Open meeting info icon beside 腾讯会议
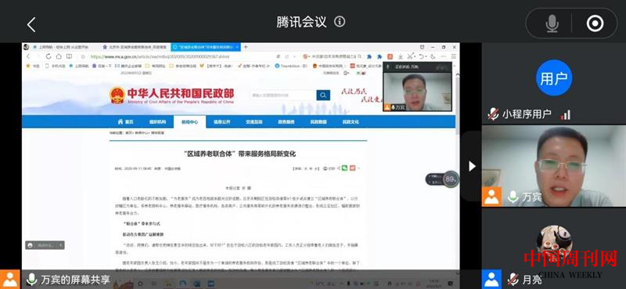This screenshot has width=626, height=289. point(340,22)
